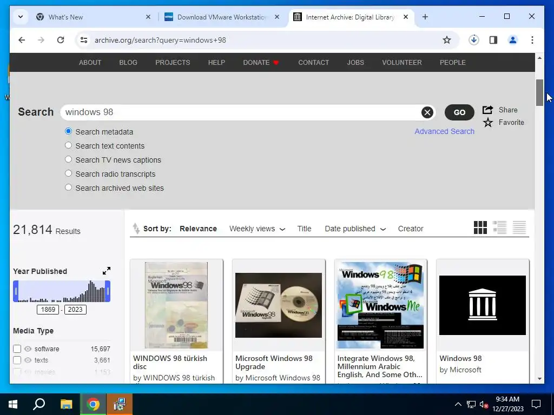Toggle sort direction arrows
This screenshot has height=415, width=554.
[x=136, y=229]
